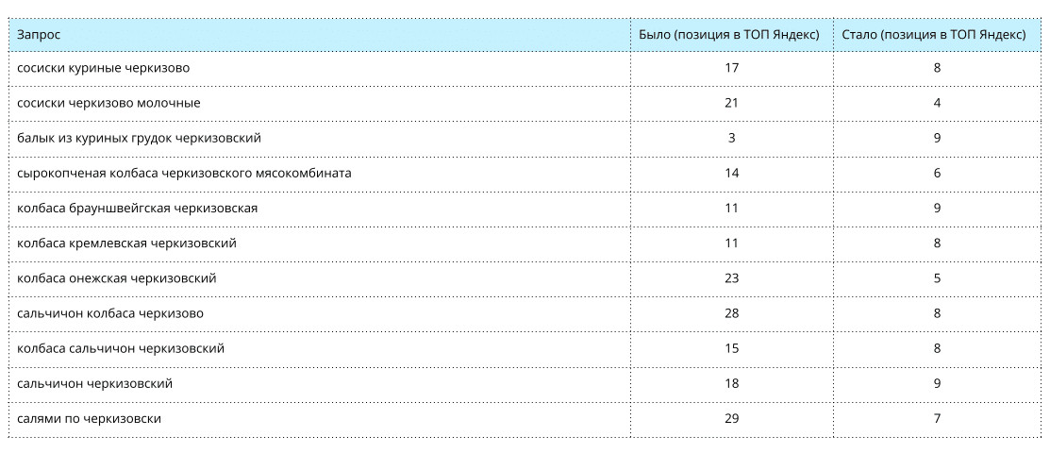The height and width of the screenshot is (453, 1050).
Task: Click the 'балык из куриных грудок черкизовский' cell
Action: (139, 138)
